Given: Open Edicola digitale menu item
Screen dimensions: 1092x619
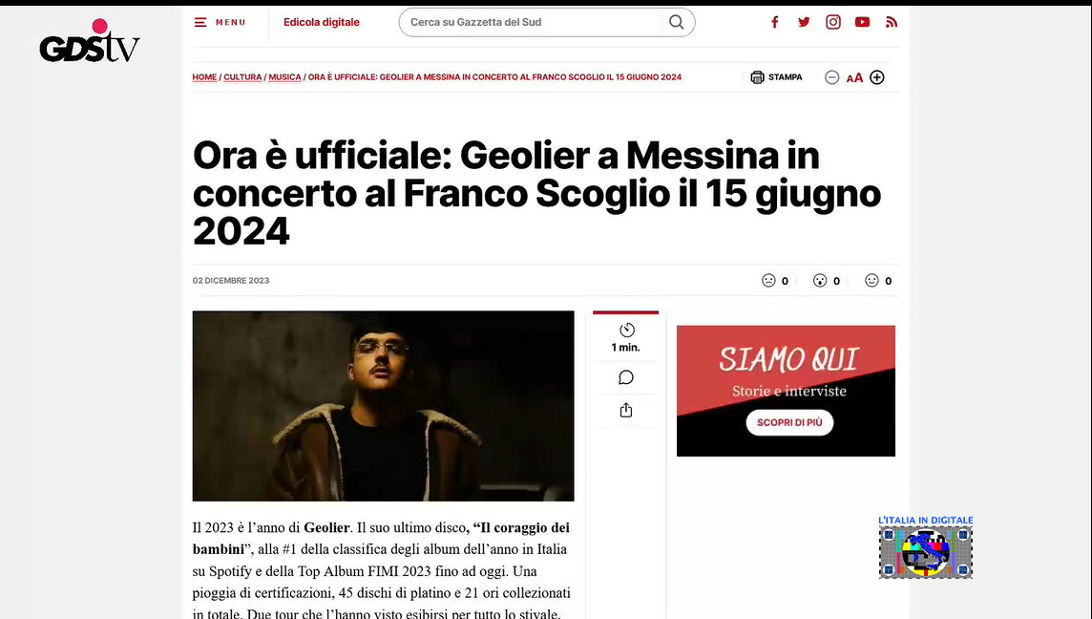Looking at the screenshot, I should tap(321, 22).
